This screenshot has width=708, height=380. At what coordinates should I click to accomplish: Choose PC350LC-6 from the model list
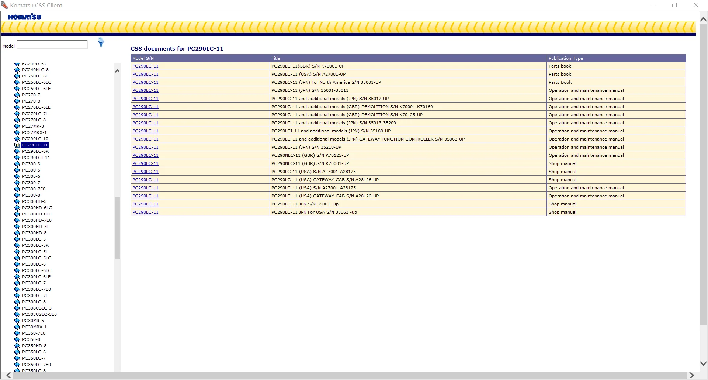coord(34,352)
